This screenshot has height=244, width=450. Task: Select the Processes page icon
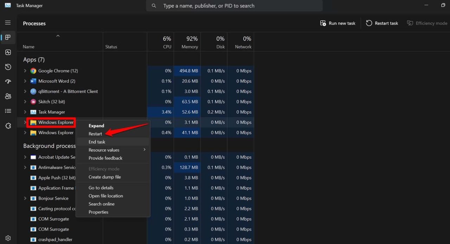tap(8, 37)
